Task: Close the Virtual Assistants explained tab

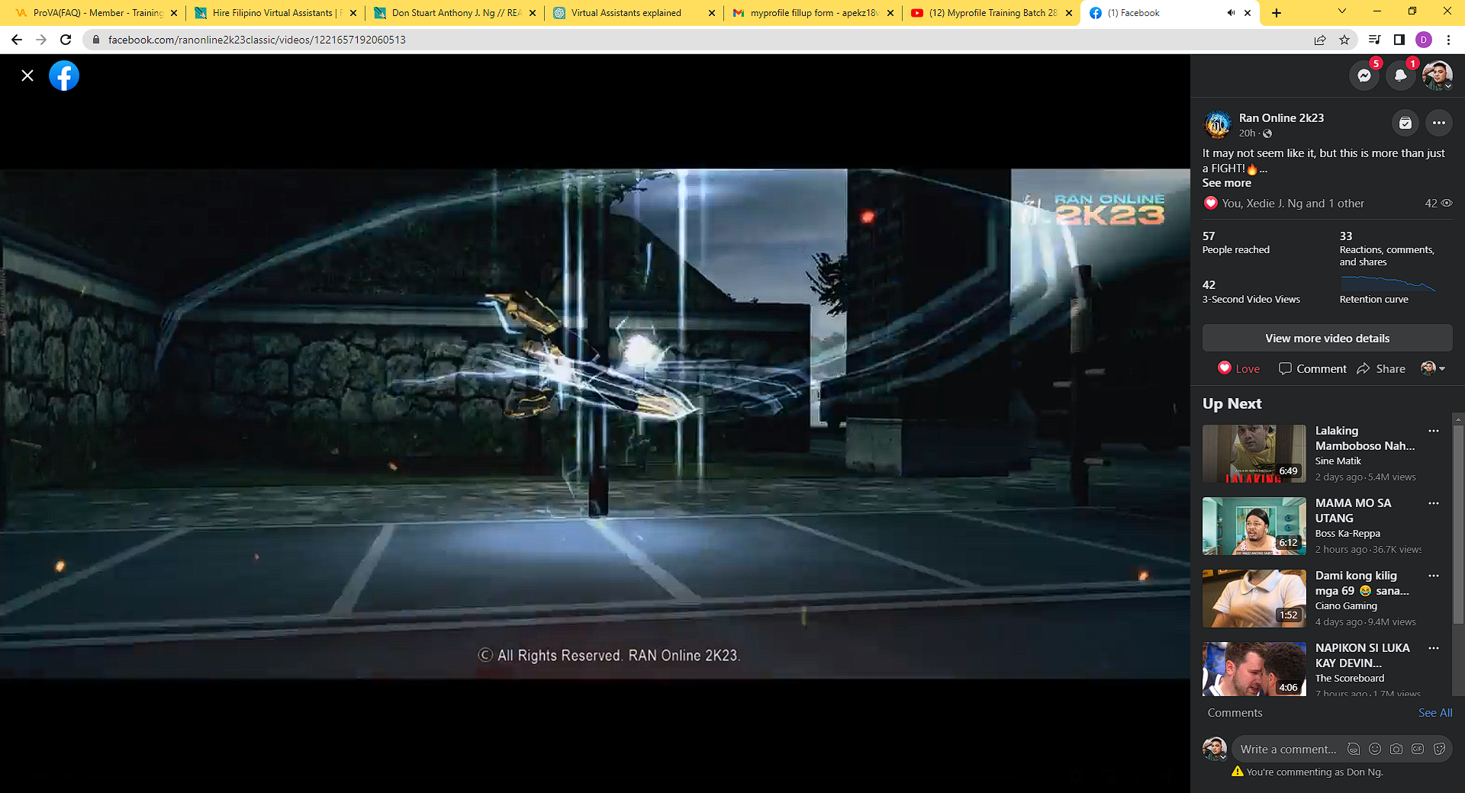Action: pos(712,13)
